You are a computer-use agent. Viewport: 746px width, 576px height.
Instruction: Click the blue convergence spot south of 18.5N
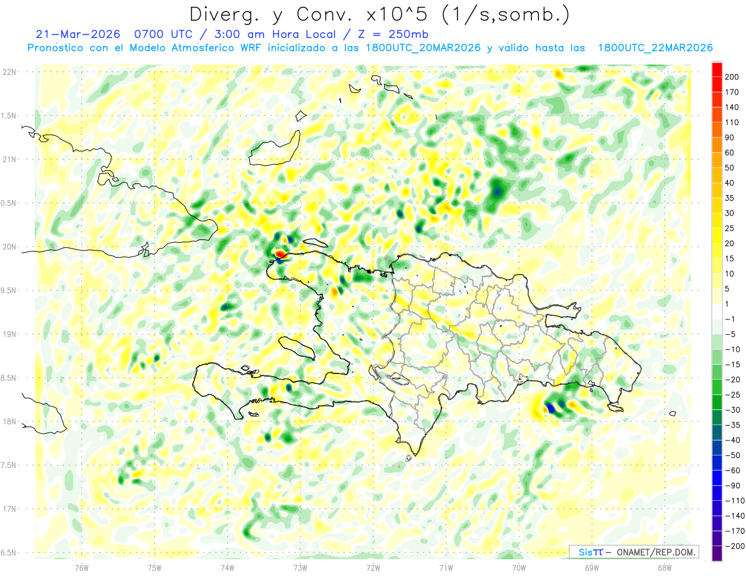(550, 408)
